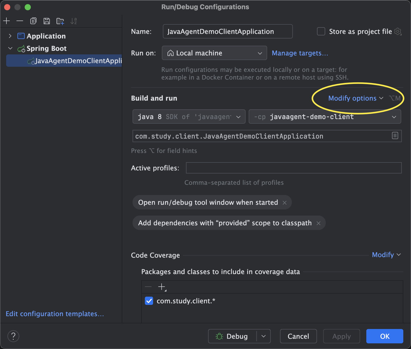Remove 'Add dependencies with provided scope' chip

click(319, 223)
